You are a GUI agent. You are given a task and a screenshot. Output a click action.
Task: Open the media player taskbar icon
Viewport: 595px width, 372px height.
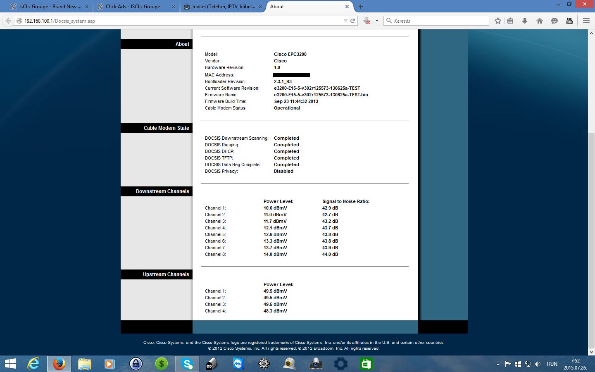coord(109,364)
